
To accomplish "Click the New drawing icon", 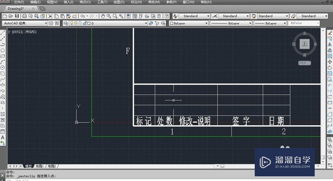I will coord(5,16).
